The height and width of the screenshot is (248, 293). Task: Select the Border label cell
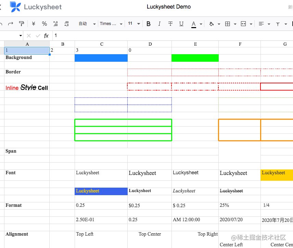[27, 72]
